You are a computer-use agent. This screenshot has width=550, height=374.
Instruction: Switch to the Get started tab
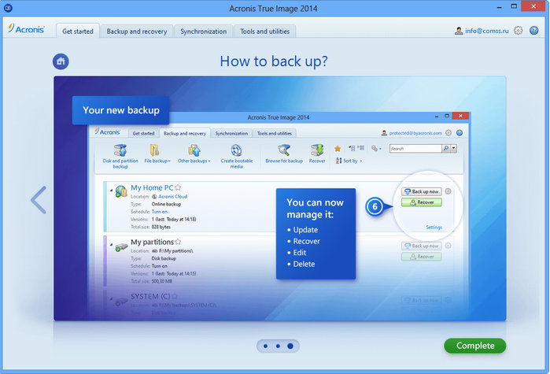78,31
